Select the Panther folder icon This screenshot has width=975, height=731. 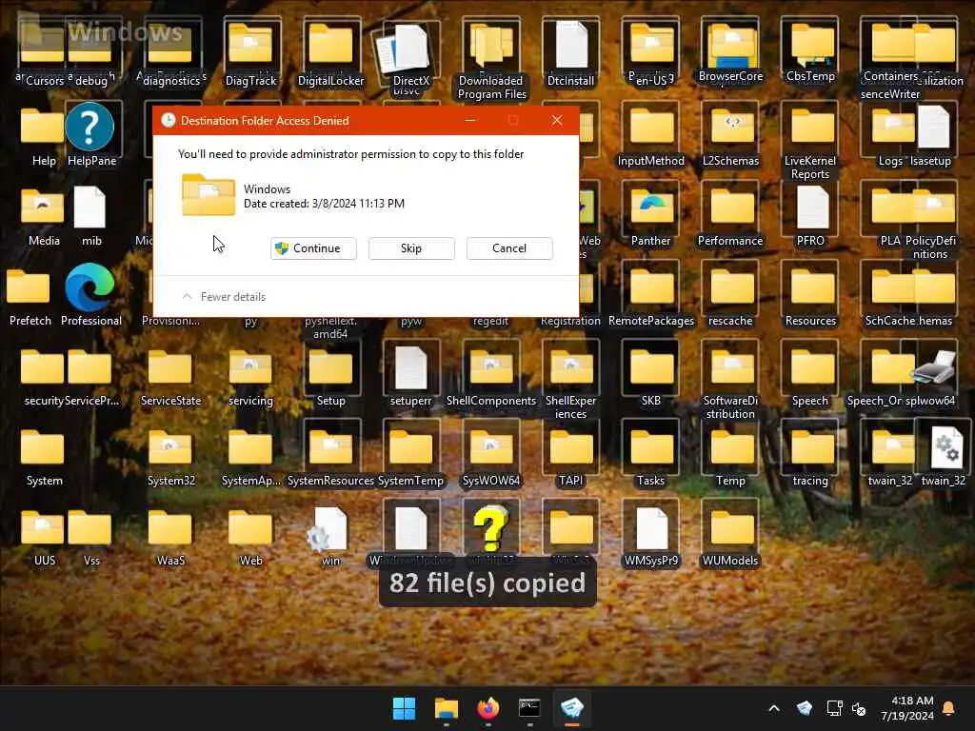point(651,207)
